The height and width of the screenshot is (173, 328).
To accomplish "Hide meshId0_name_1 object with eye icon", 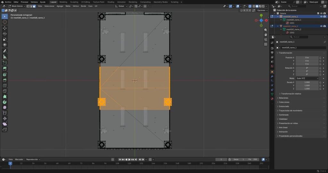I will [x=321, y=17].
